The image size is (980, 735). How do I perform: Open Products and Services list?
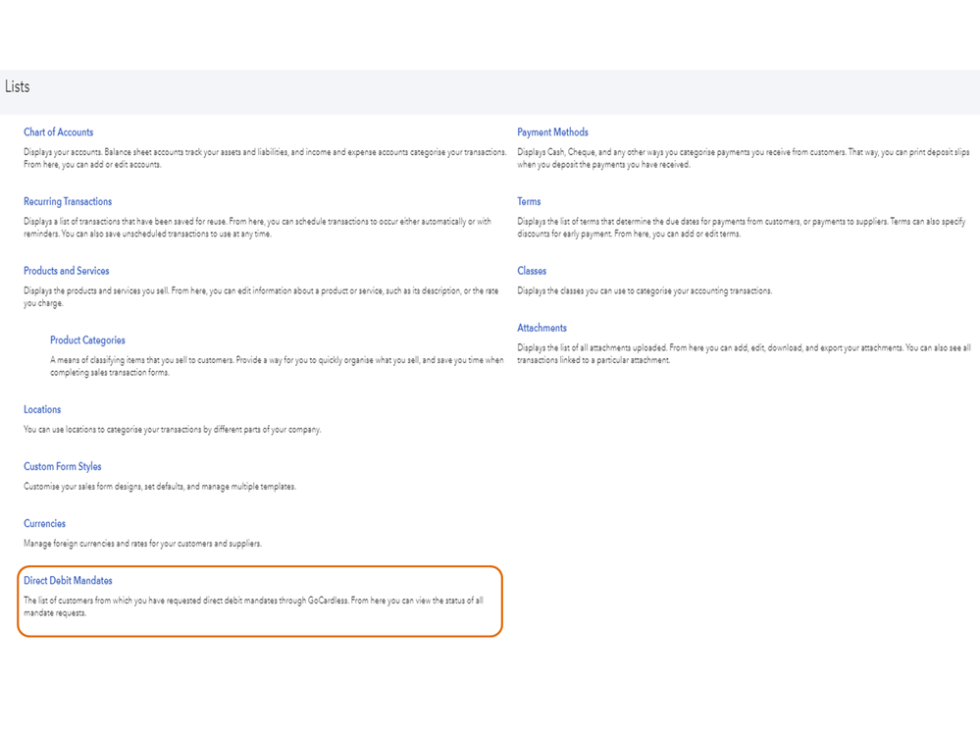coord(67,271)
